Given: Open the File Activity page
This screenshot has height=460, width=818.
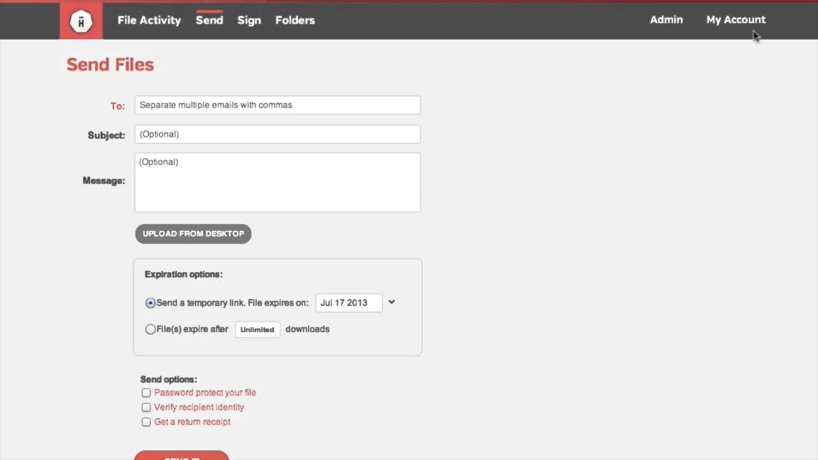Looking at the screenshot, I should click(x=149, y=20).
